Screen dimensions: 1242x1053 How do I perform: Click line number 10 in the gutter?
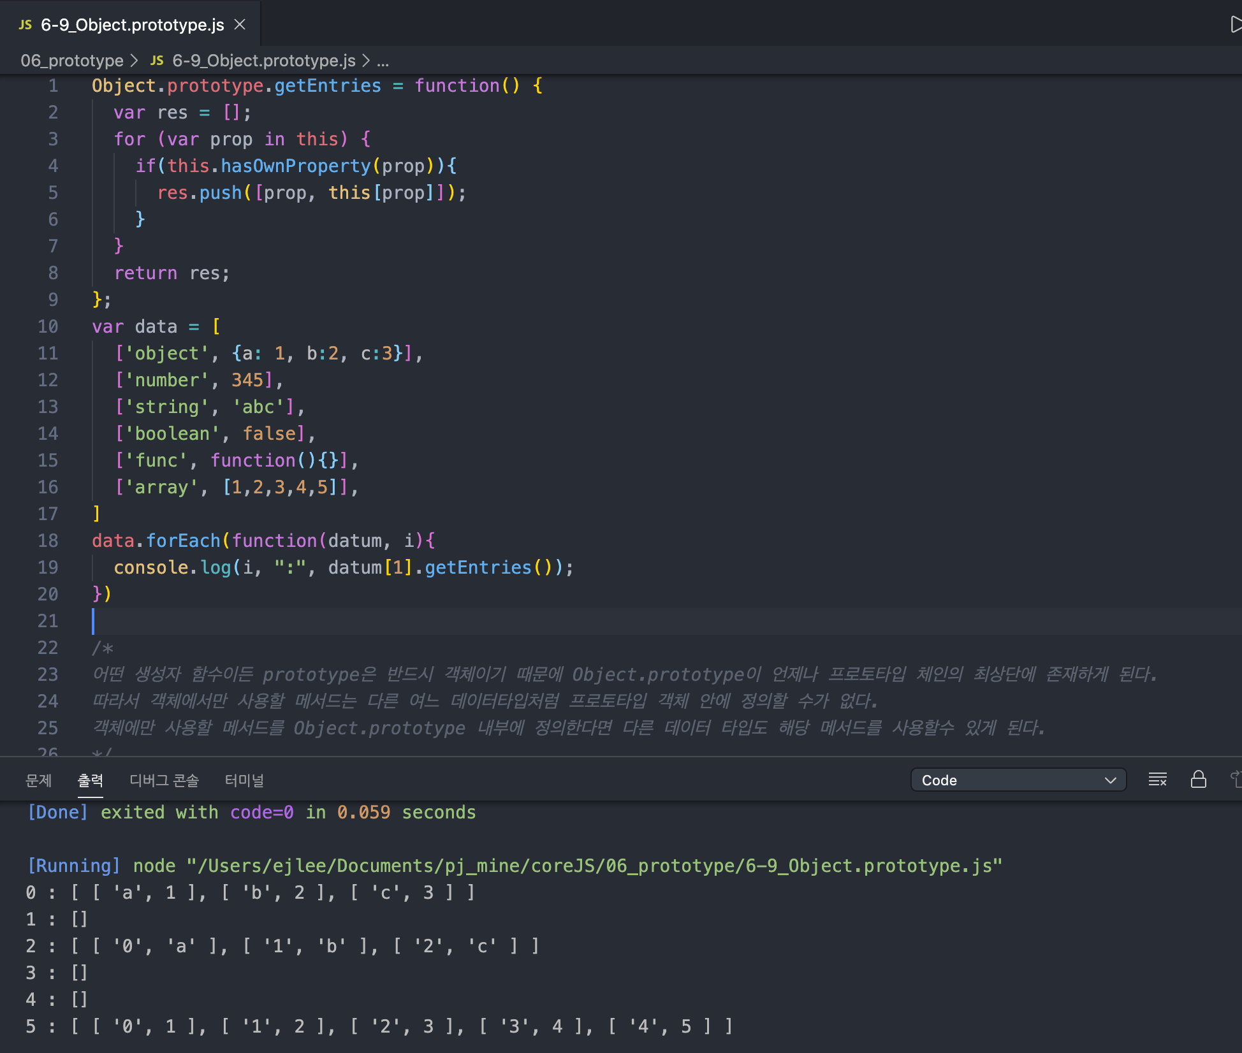pos(48,326)
